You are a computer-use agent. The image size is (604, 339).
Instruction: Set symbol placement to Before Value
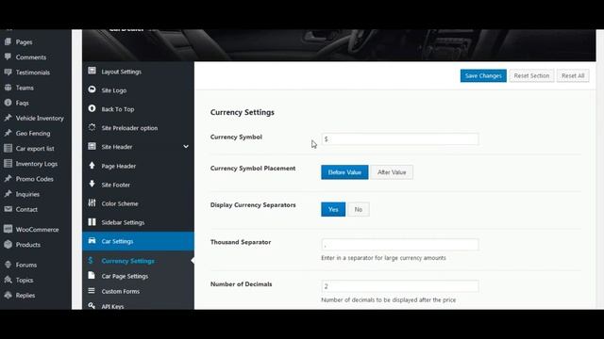coord(344,172)
